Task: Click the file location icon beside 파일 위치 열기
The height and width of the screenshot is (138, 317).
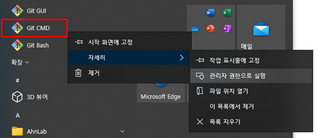Action: pos(200,91)
